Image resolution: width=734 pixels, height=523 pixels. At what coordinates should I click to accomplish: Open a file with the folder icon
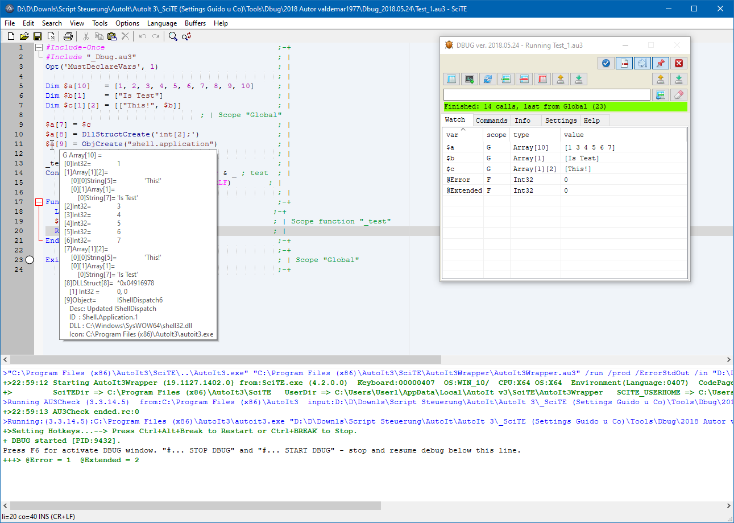(24, 36)
